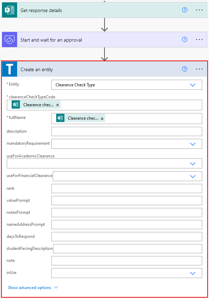Open ellipsis menu for Start and wait for an approval

tap(199, 40)
